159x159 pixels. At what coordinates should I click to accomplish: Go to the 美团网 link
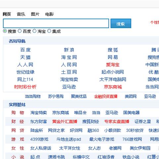coord(131,96)
